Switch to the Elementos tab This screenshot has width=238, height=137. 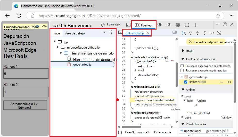pyautogui.click(x=110, y=25)
